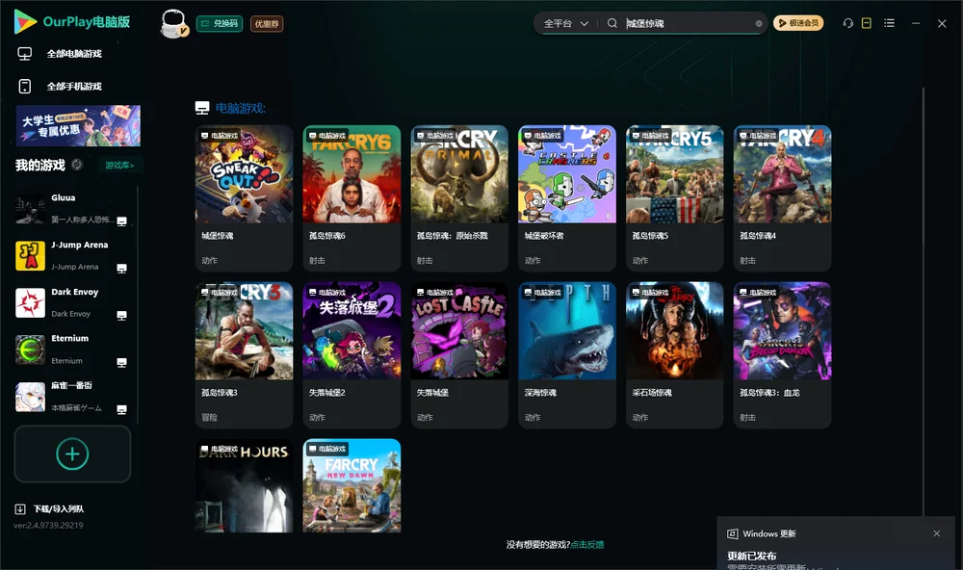
Task: Open the Dark Hours game thumbnail
Action: tap(244, 485)
